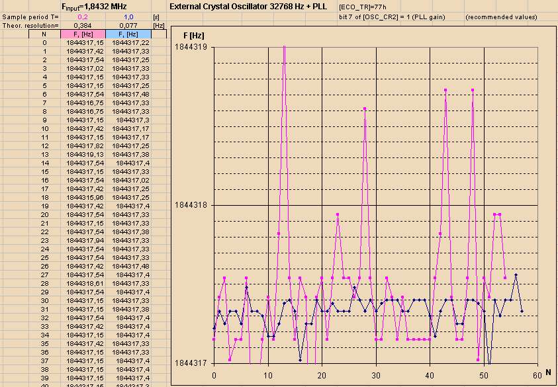Click the "Theor. resolution=" label cell
Viewport: 558px width, 387px height.
click(x=30, y=26)
